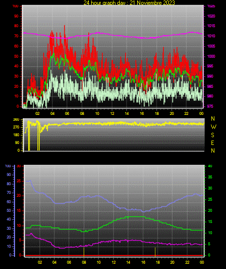Click the red 30 label on bottom graph
Screen dimensions: 226x269
[x=19, y=166]
